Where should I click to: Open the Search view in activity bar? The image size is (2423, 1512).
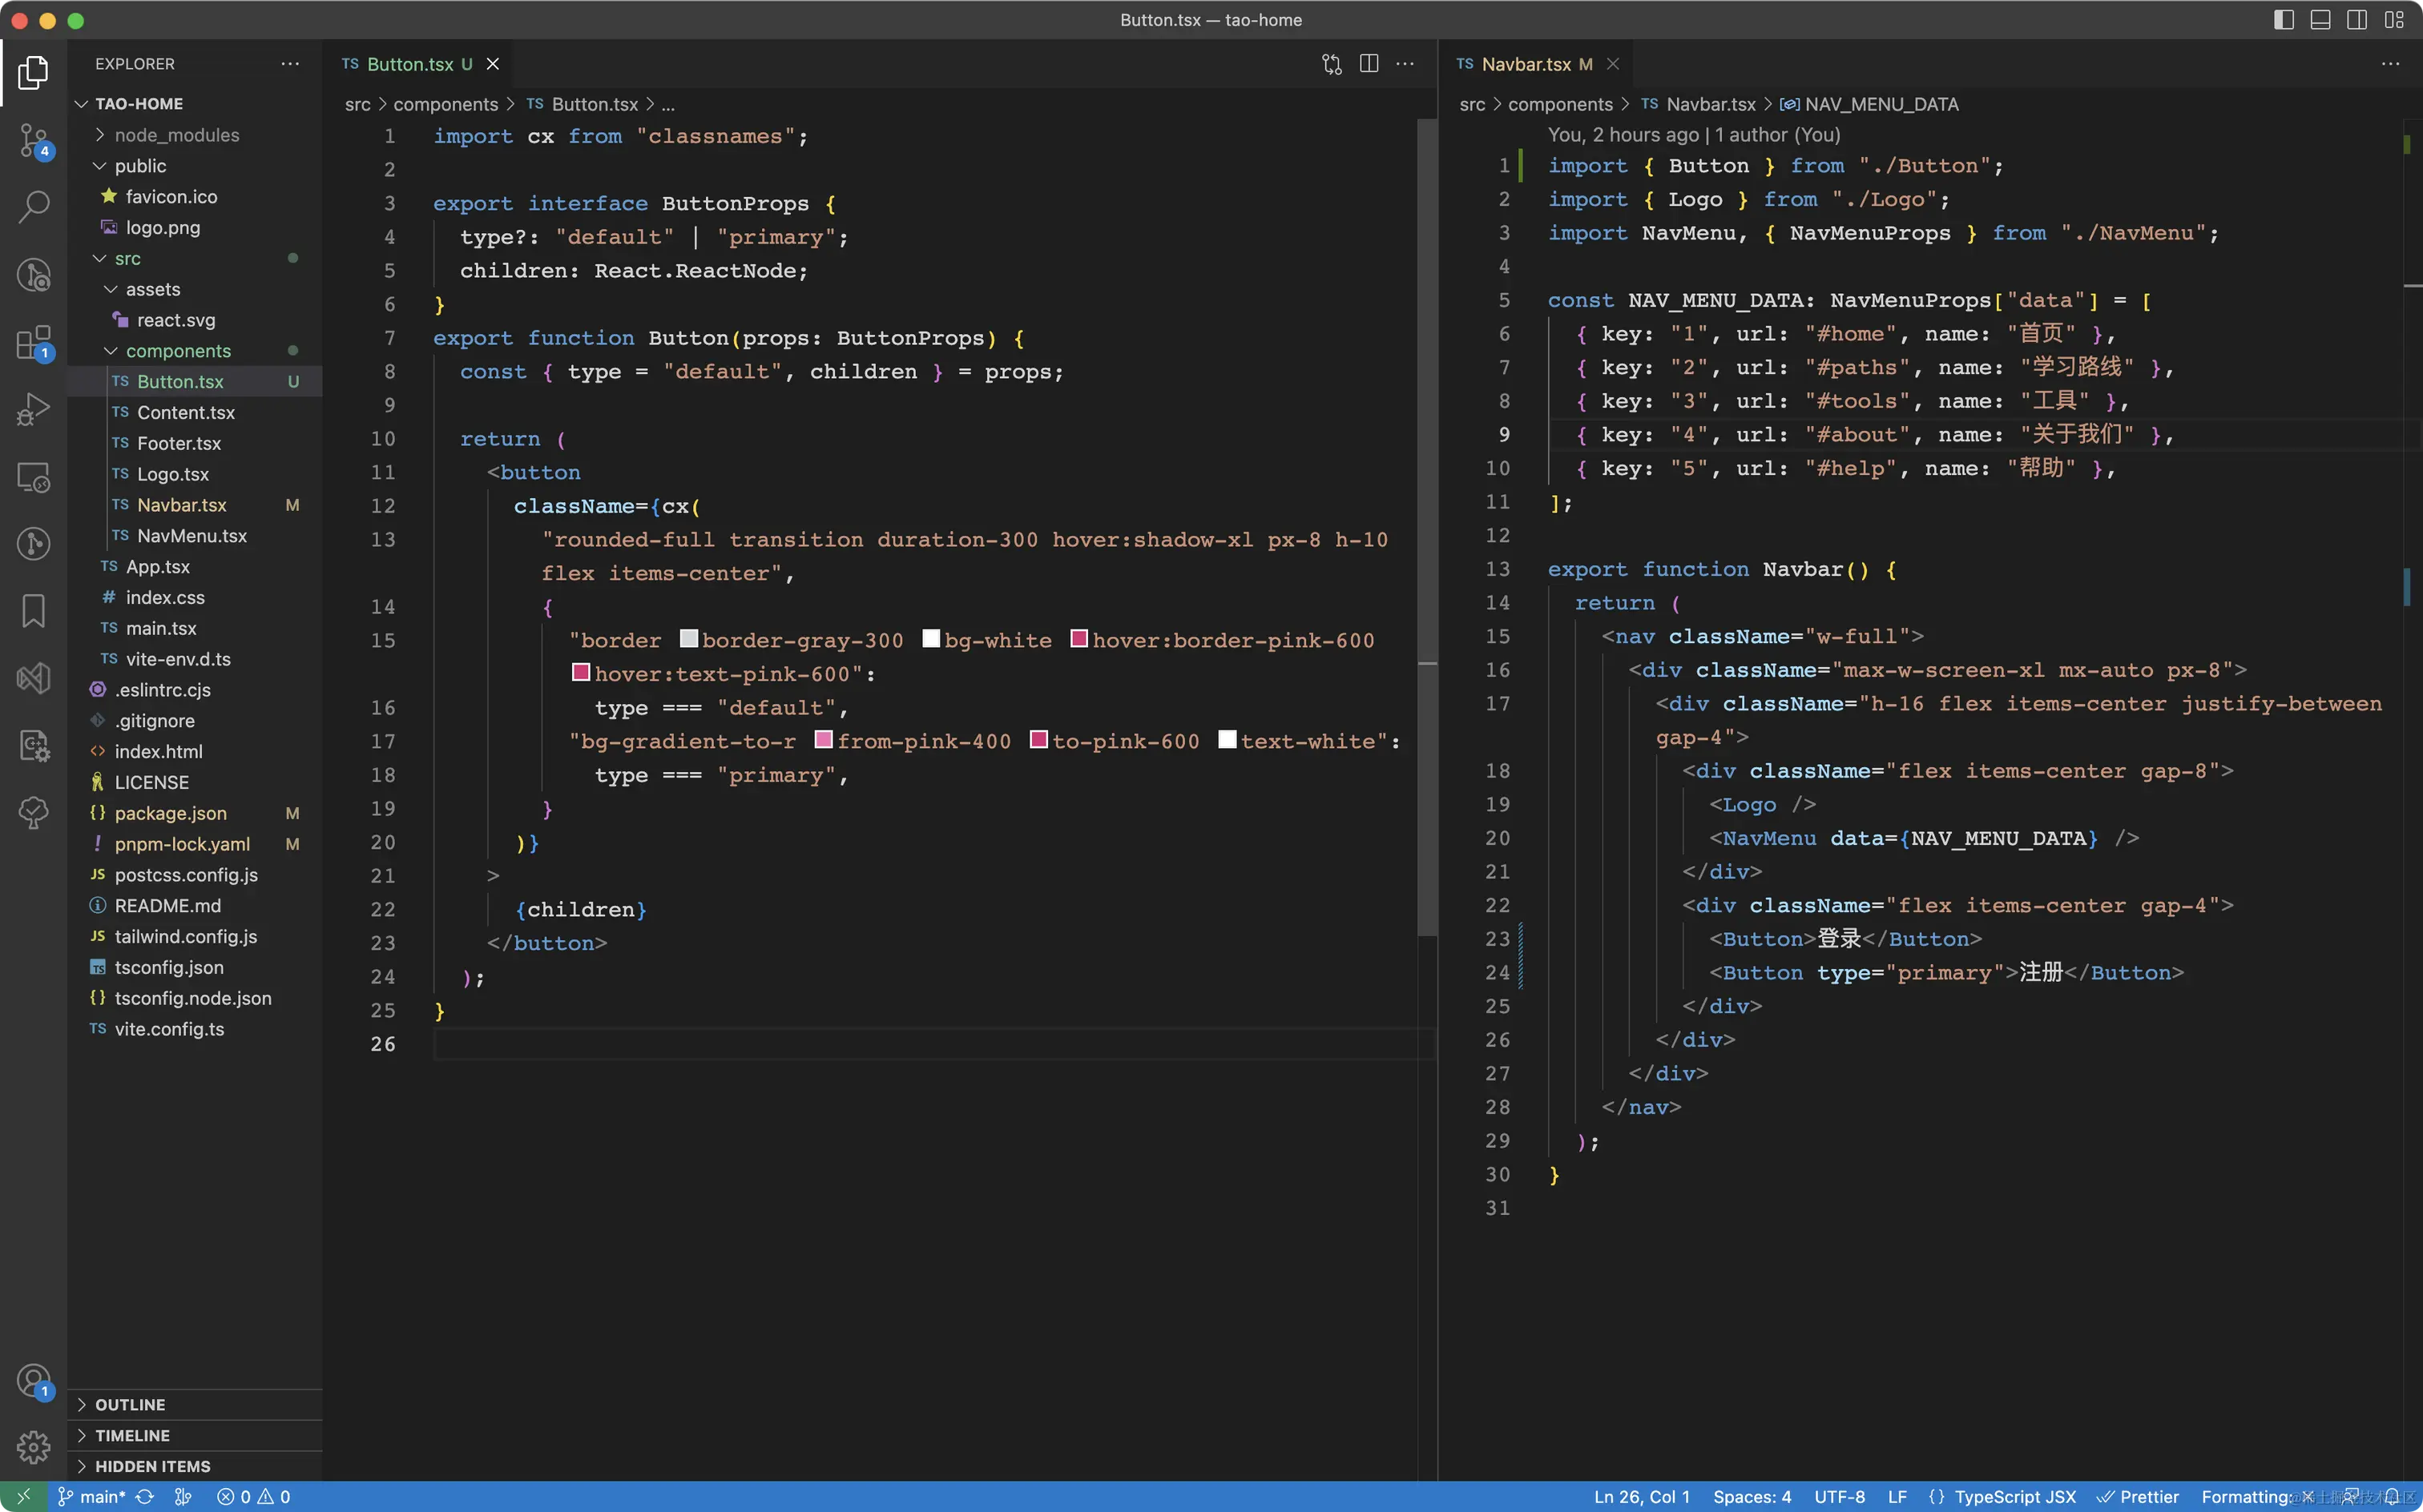click(x=33, y=206)
